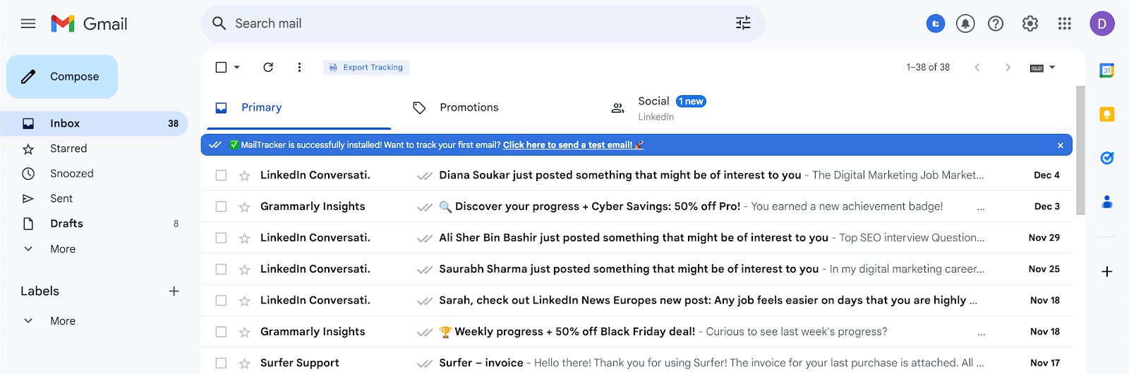Open Contacts side panel icon
Viewport: 1129px width, 374px height.
1107,202
